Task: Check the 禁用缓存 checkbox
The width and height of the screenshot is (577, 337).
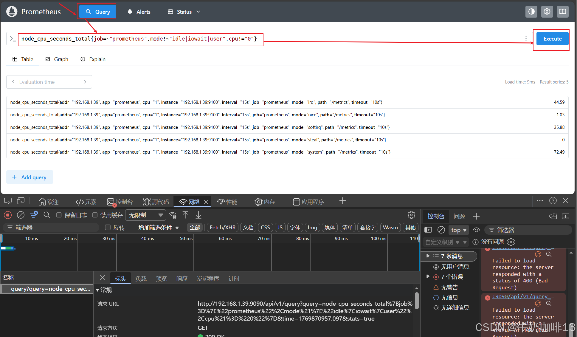Action: click(x=95, y=215)
